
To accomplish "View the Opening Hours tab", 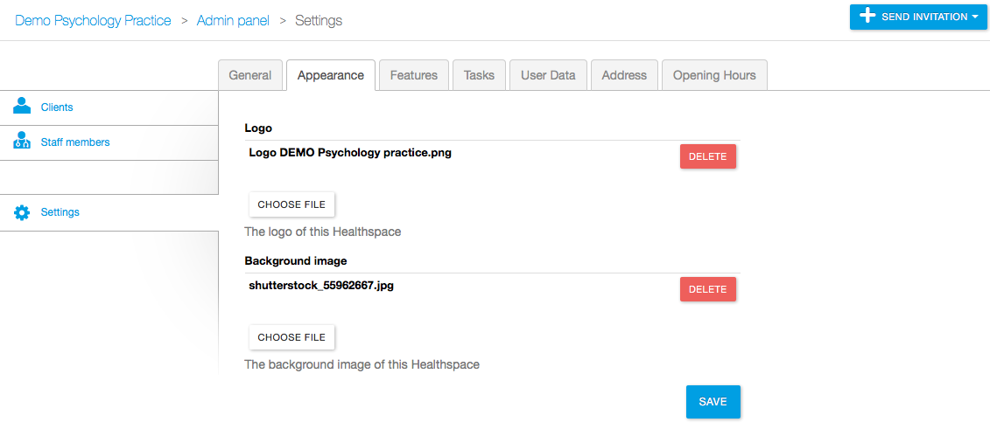I will (x=714, y=75).
